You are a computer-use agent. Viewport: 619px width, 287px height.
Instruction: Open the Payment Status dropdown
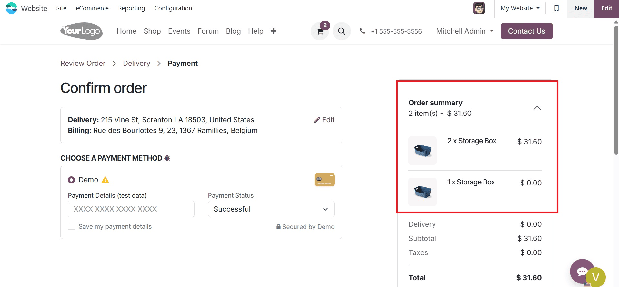click(271, 209)
